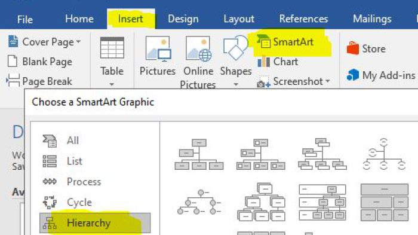Click the Store label
The height and width of the screenshot is (235, 418).
tap(374, 49)
